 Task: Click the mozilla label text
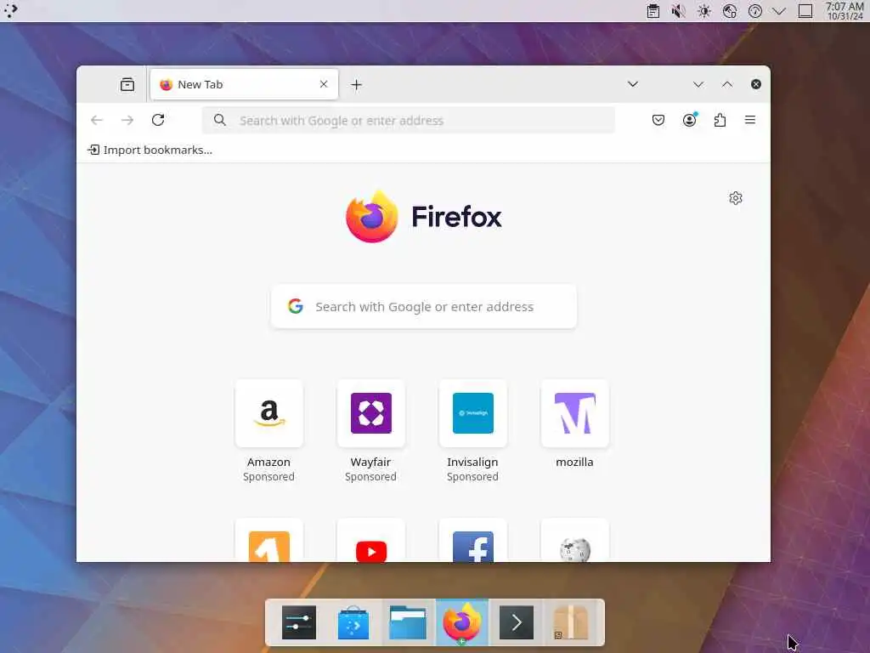tap(575, 462)
